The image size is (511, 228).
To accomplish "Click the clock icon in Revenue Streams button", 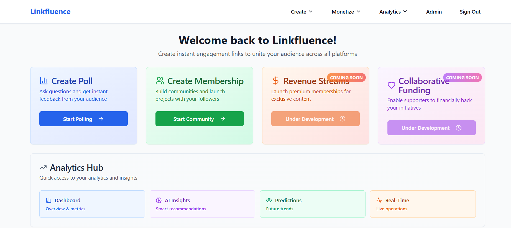I will tap(343, 119).
